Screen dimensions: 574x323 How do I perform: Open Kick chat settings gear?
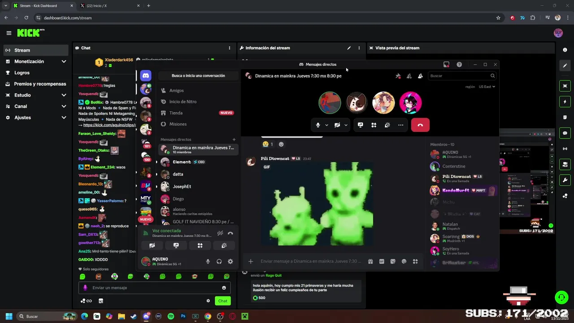[x=208, y=301]
